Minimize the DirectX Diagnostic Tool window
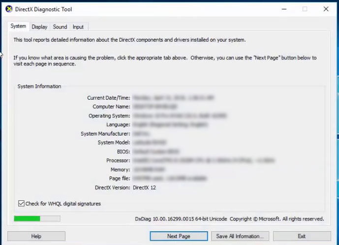Image resolution: width=339 pixels, height=245 pixels. pos(283,9)
